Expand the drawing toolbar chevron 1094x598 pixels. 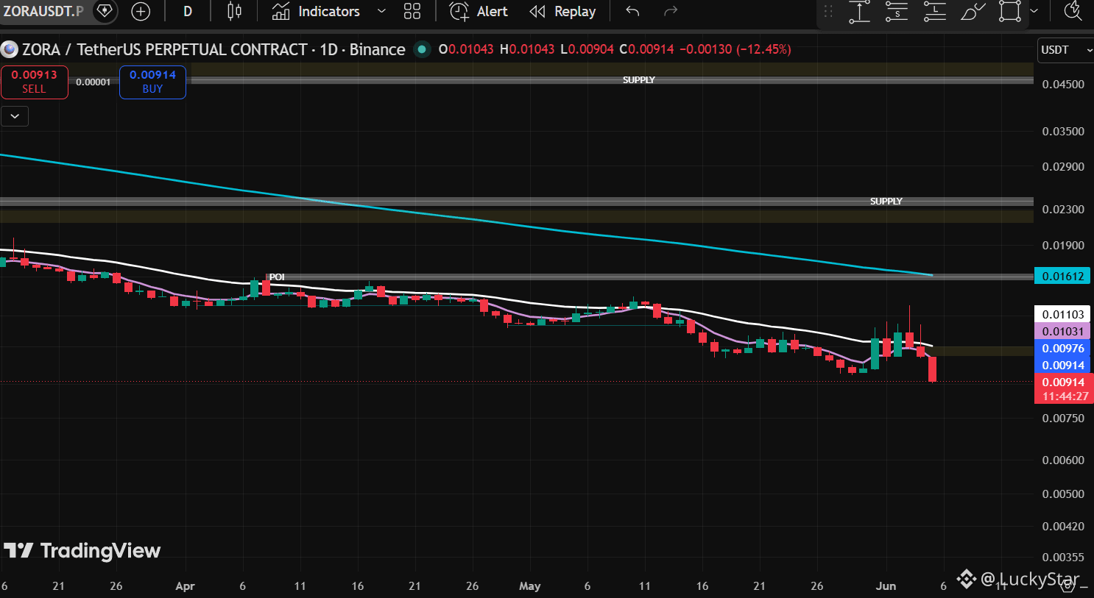1034,11
